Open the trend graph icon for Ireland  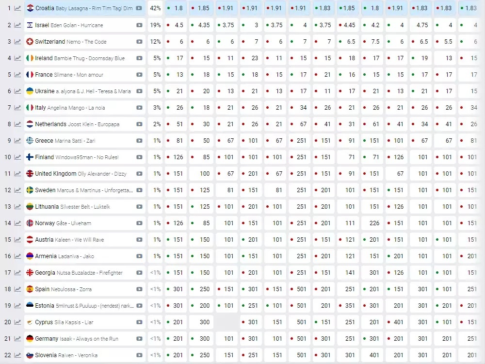pos(17,58)
